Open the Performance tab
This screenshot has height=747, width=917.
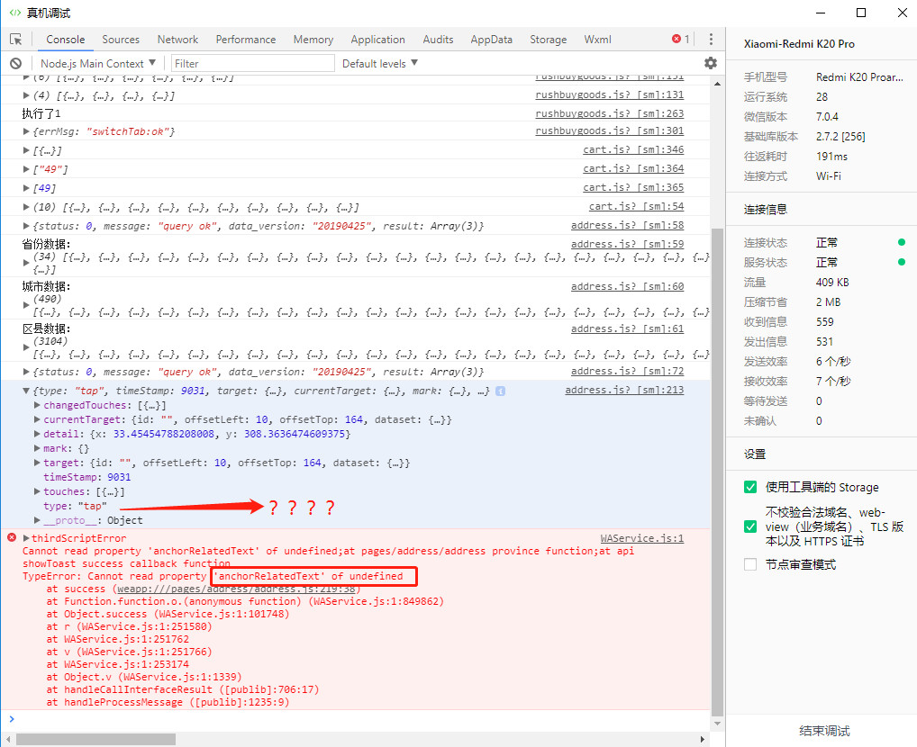coord(246,40)
